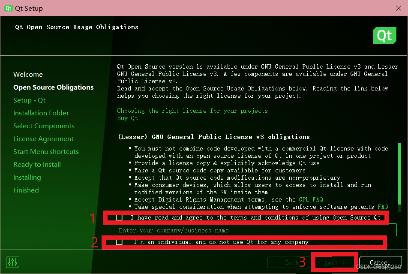Click 'Provide a license copy' bullet text
The width and height of the screenshot is (408, 274).
tap(227, 163)
